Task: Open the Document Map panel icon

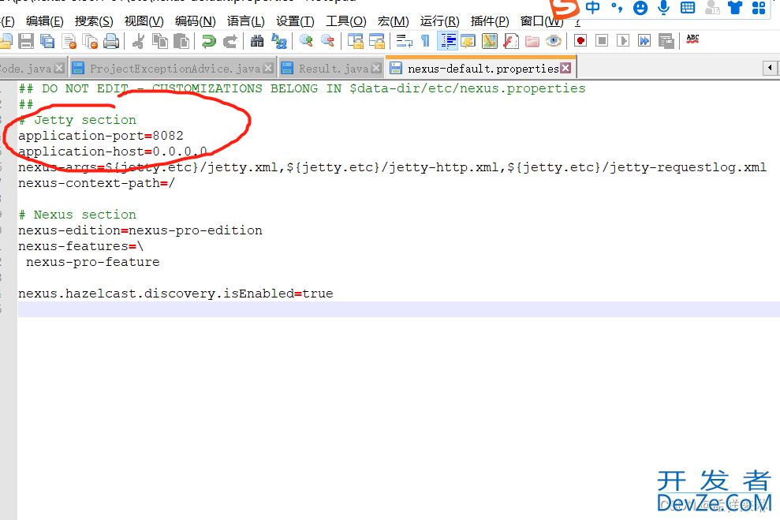Action: click(490, 41)
